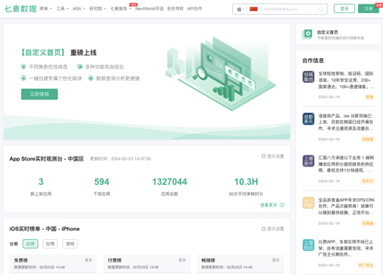Change country via China flag dropdown
This screenshot has height=275, width=383.
[x=255, y=10]
